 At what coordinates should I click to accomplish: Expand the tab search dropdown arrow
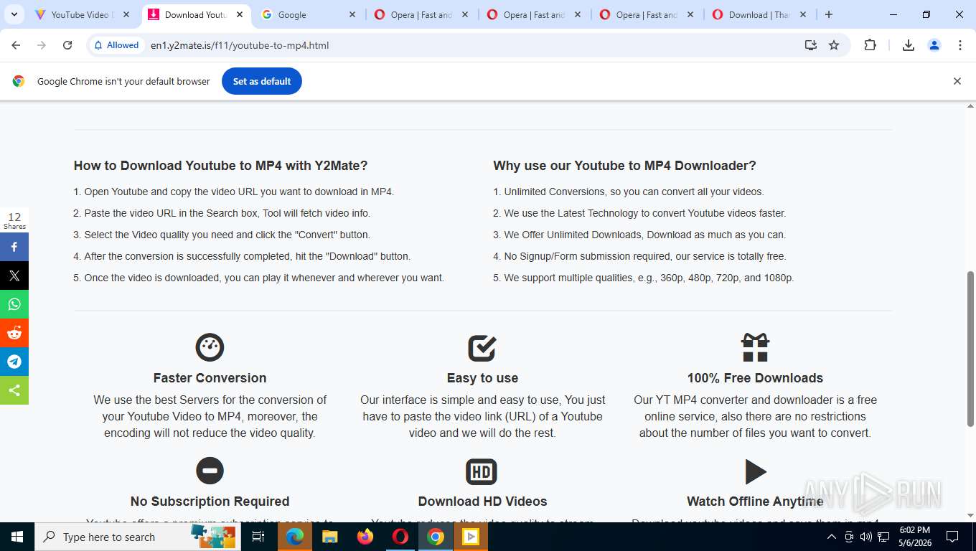coord(14,14)
